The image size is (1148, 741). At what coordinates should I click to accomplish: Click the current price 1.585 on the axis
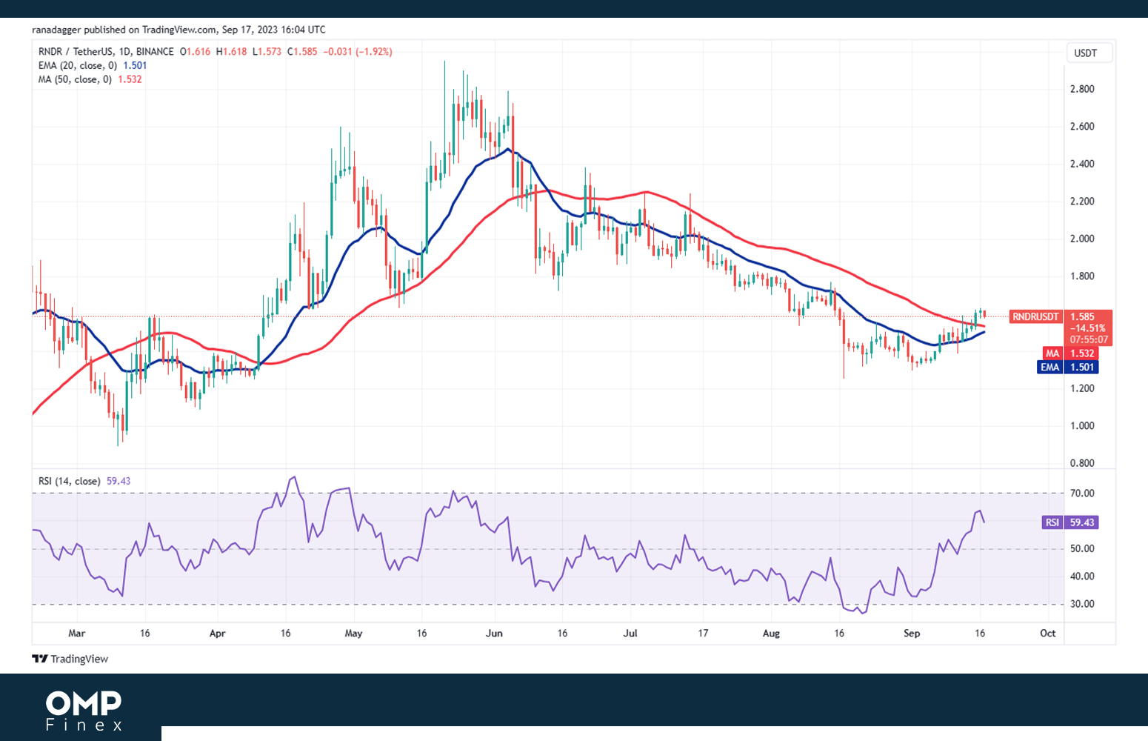1082,316
